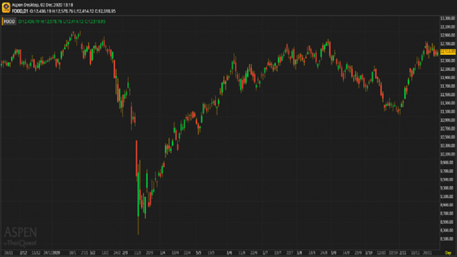Screen dimensions: 457x257
Task: Click the yellow Day timeframe label
Action: 448,253
